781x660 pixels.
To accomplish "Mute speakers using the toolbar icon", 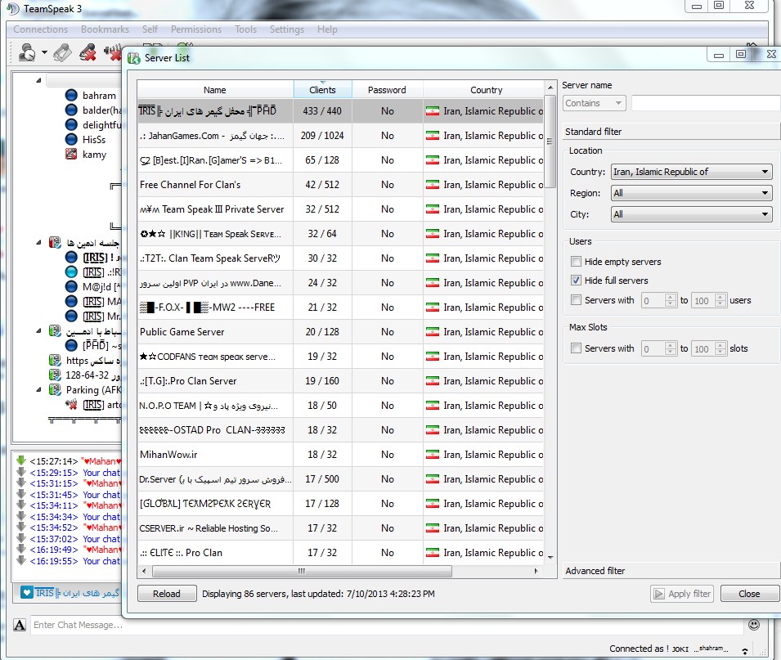I will click(x=113, y=52).
